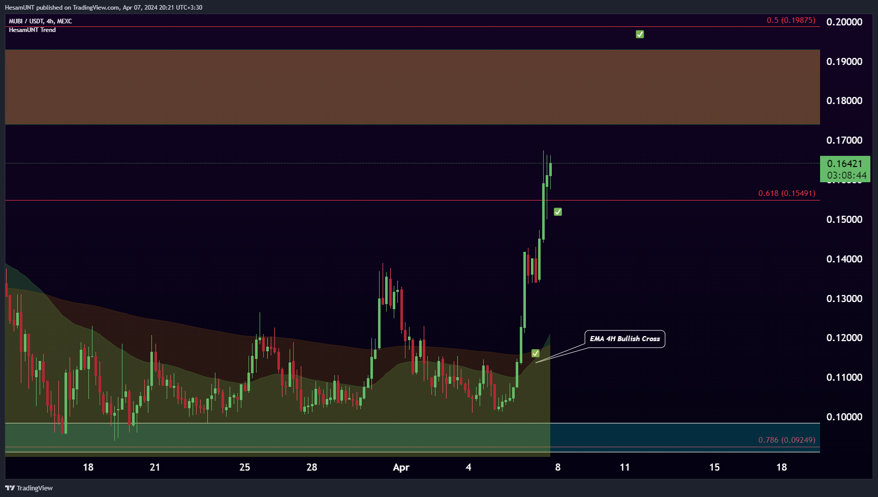Click the date label 8 on time axis
The width and height of the screenshot is (878, 497).
pyautogui.click(x=557, y=467)
